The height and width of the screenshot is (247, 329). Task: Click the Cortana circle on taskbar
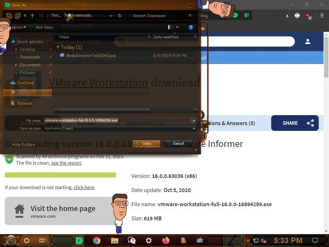(27, 241)
